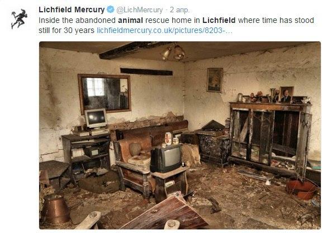Viewport: 327px width, 235px height.
Task: Click the ceiling lamp in the photo
Action: coord(173,52)
